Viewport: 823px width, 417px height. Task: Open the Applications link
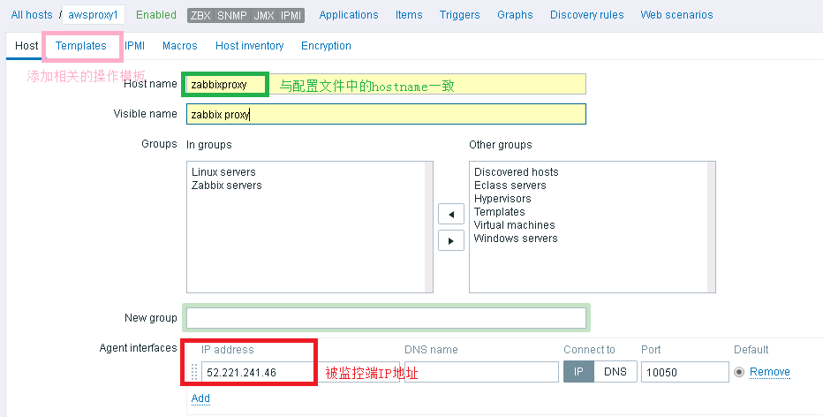coord(349,15)
